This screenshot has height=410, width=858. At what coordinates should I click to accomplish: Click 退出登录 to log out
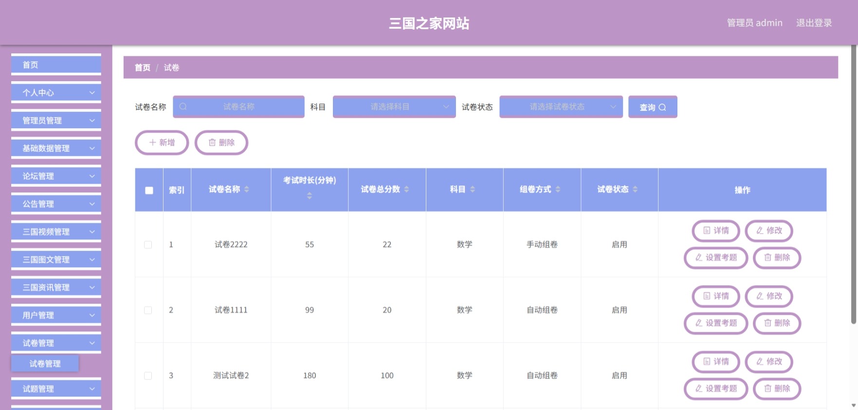(x=814, y=23)
